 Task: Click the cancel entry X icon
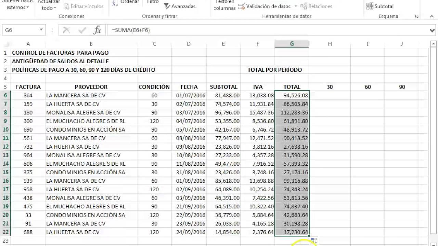coord(67,30)
